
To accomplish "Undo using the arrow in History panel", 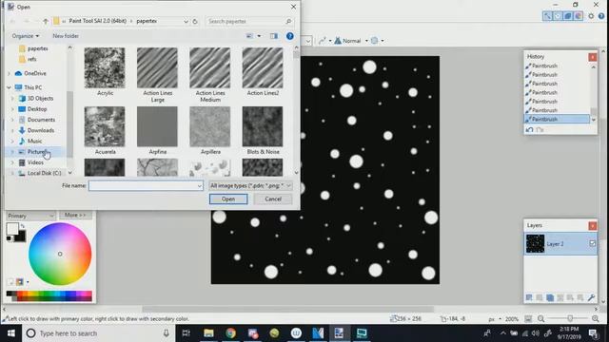I will (x=529, y=130).
